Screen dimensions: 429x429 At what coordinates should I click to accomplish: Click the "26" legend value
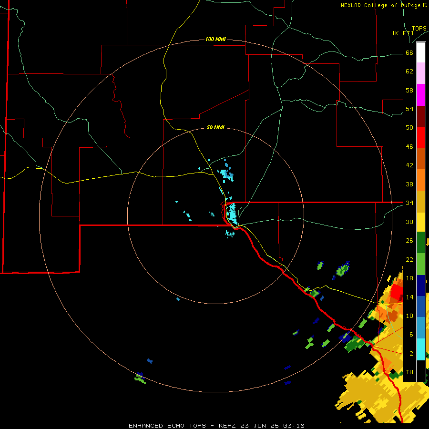tap(409, 241)
